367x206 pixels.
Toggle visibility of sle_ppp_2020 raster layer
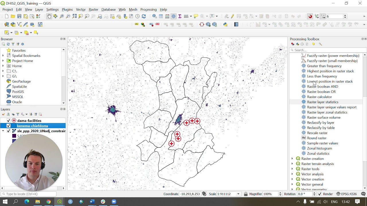pos(8,131)
